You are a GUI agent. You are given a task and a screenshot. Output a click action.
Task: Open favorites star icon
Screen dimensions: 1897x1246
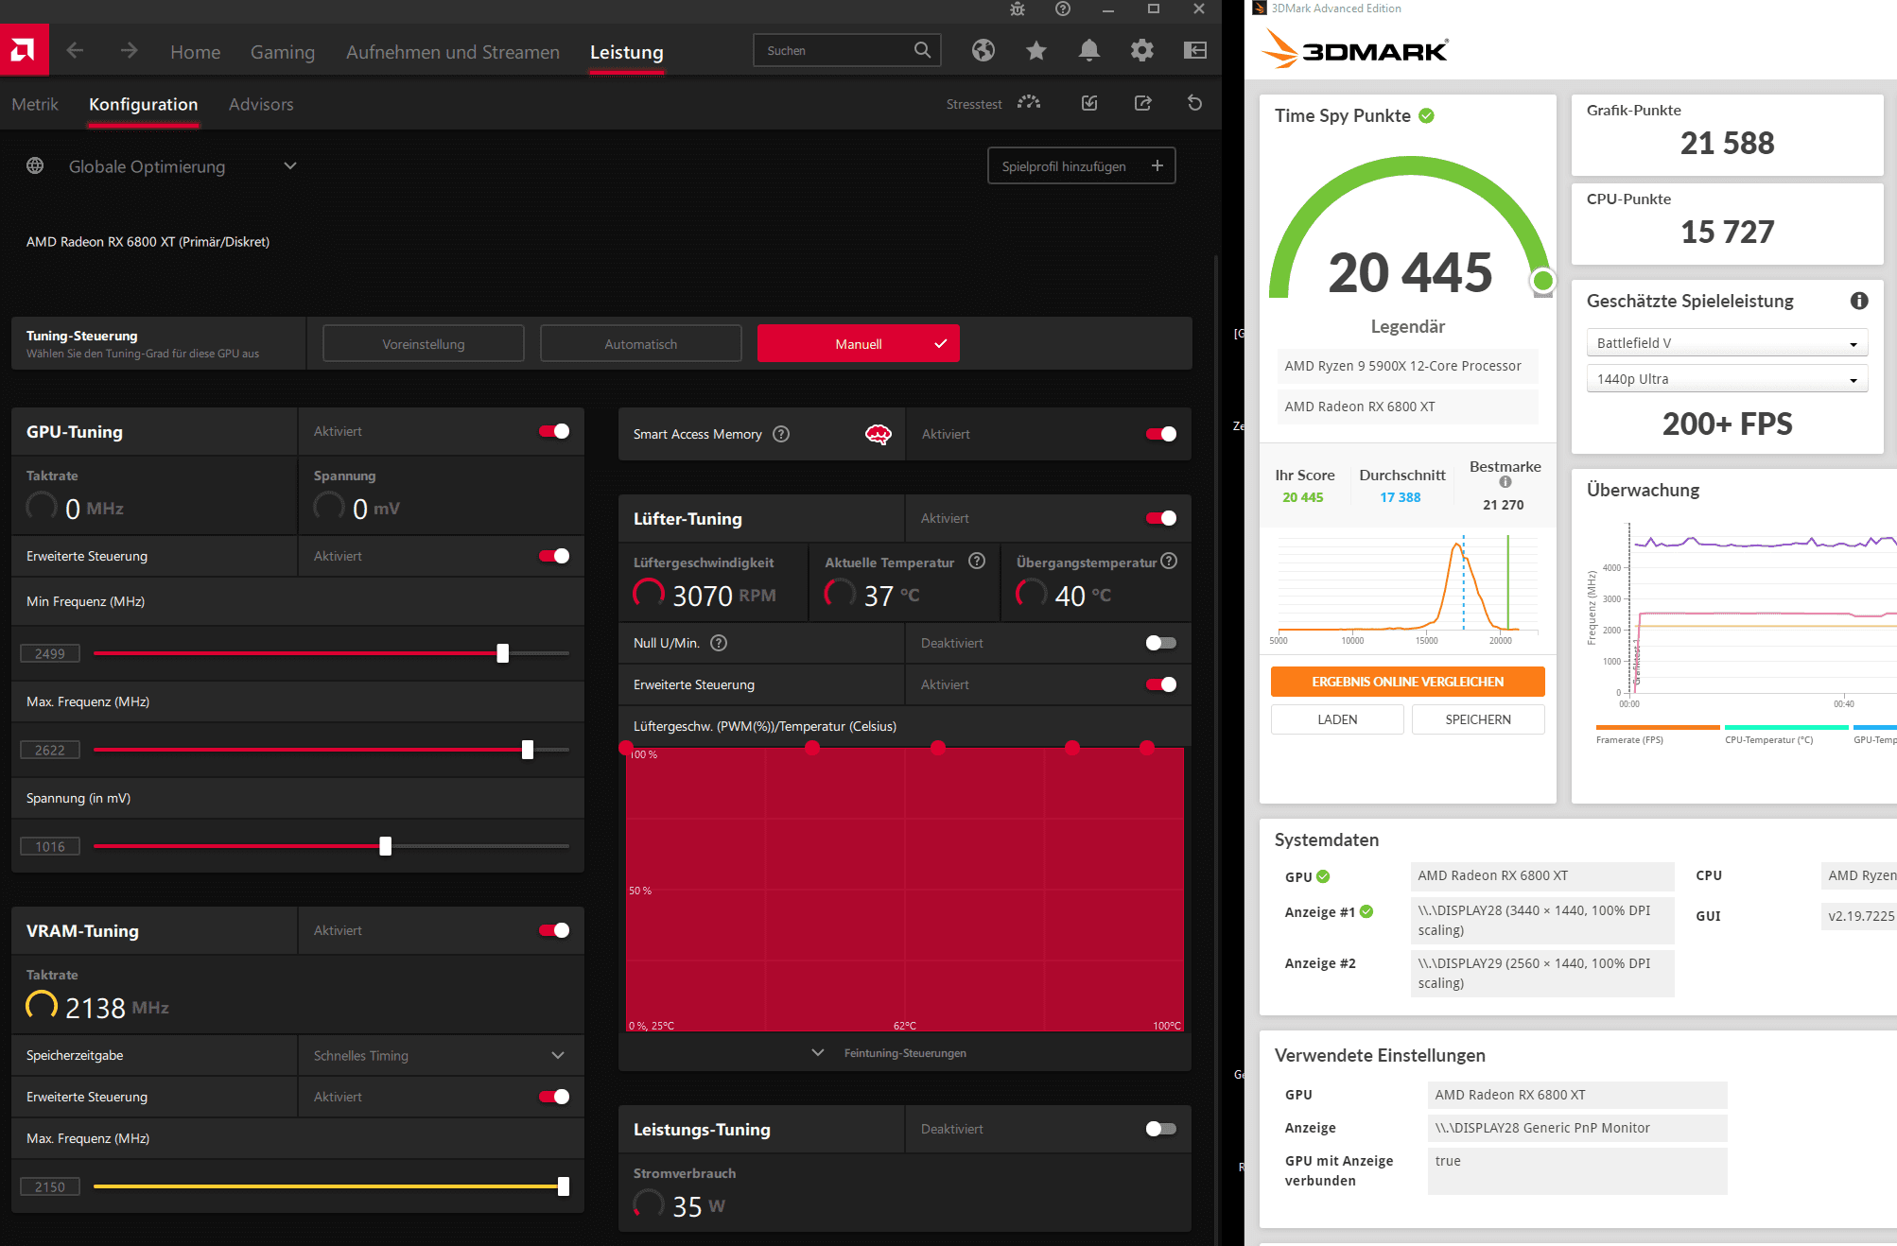coord(1036,50)
